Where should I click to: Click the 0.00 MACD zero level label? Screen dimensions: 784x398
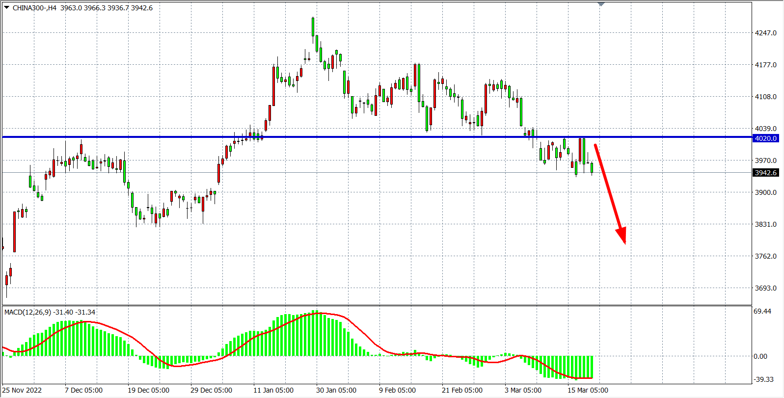[760, 356]
